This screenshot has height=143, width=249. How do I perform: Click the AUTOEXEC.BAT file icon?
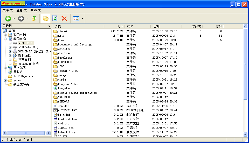tap(56, 110)
